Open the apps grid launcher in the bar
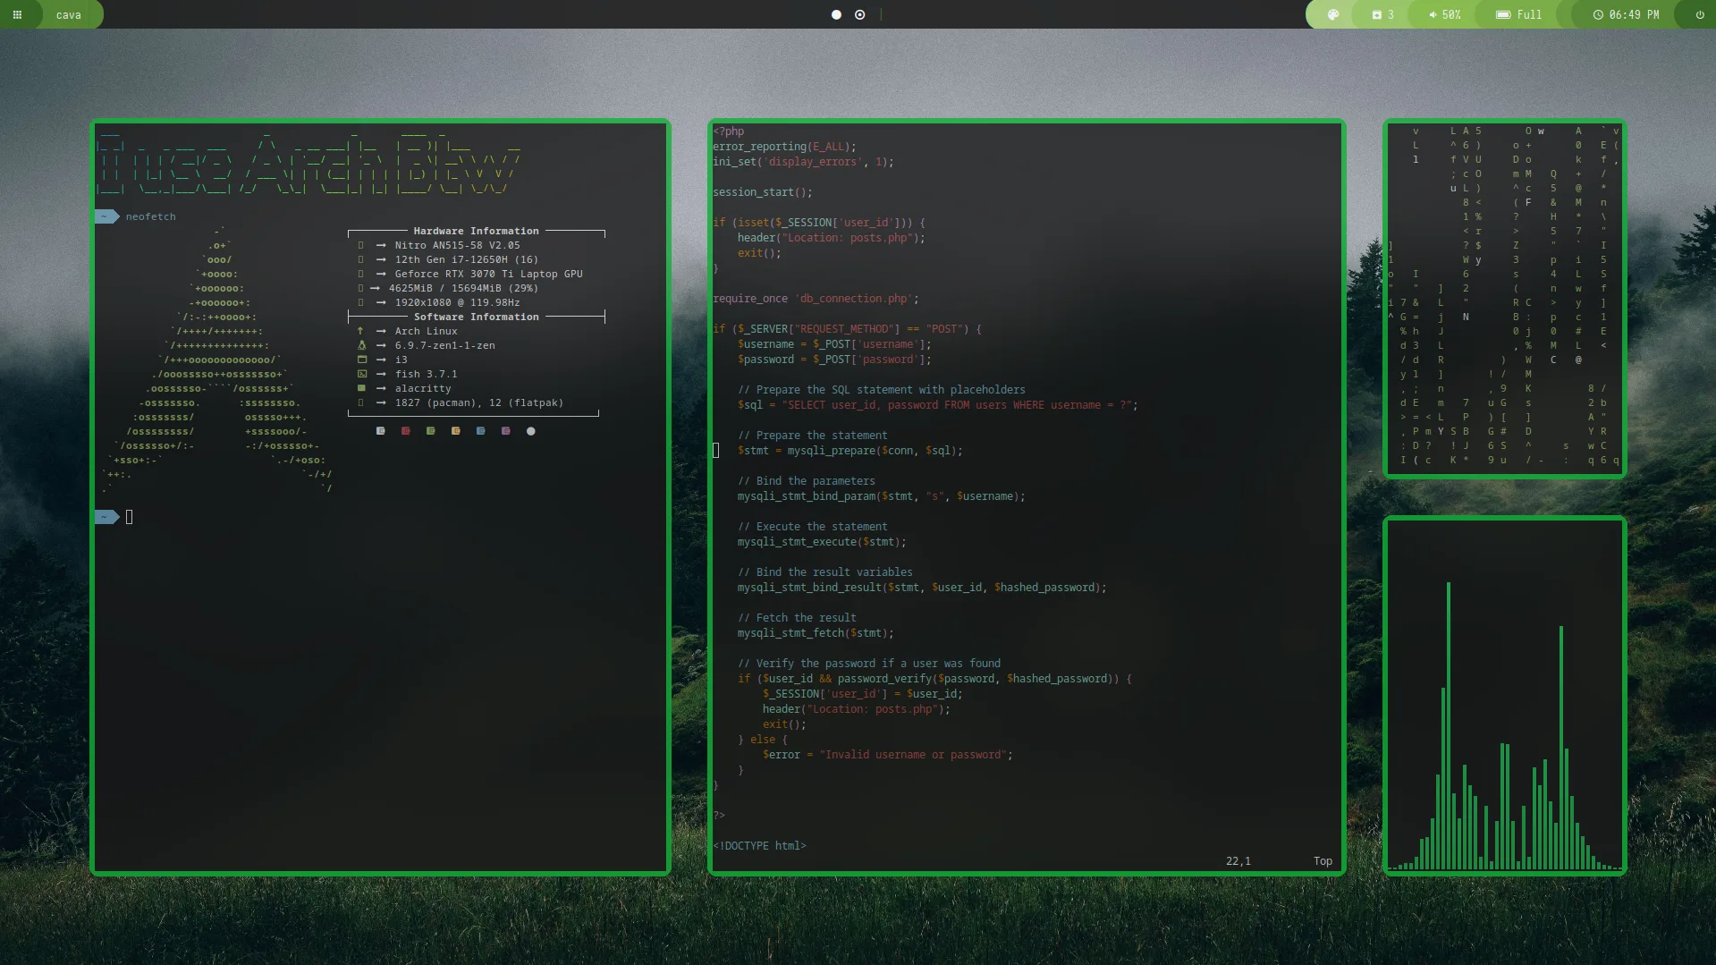The height and width of the screenshot is (965, 1716). coord(17,14)
